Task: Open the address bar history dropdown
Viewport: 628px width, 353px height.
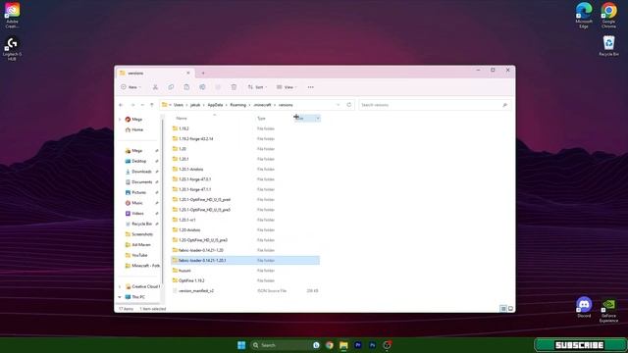Action: (338, 105)
